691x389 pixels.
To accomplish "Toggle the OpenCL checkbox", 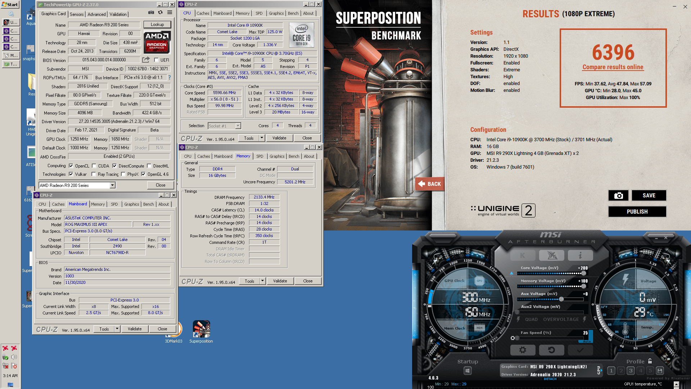I will tap(71, 166).
